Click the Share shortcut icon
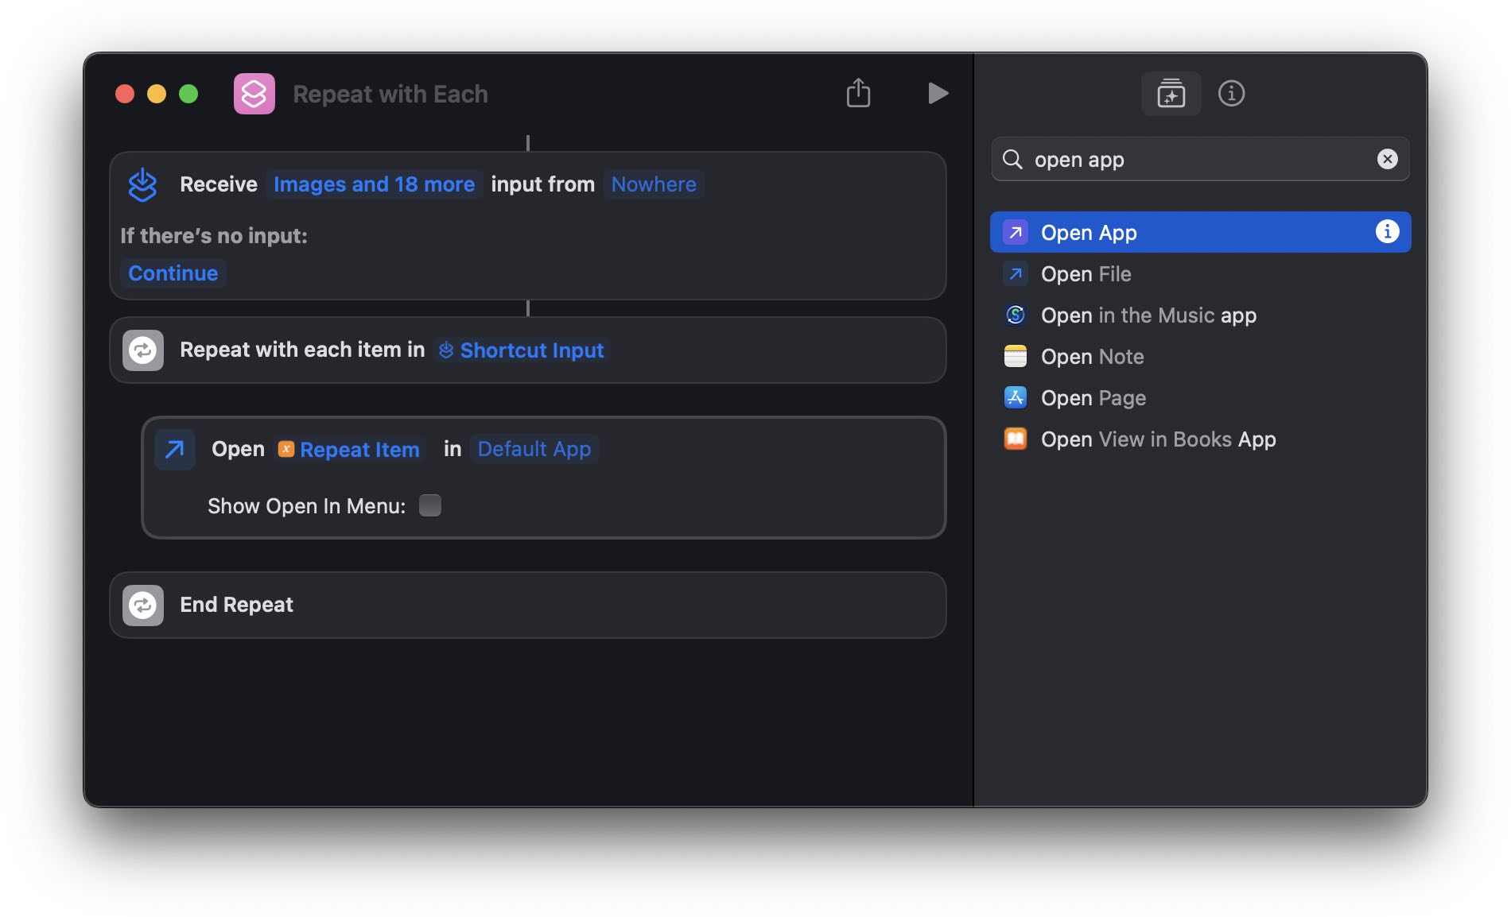The height and width of the screenshot is (917, 1511). click(x=858, y=93)
